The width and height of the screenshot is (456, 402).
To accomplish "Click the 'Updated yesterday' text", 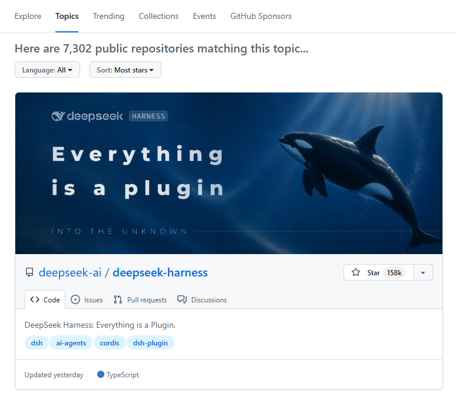I will click(54, 375).
